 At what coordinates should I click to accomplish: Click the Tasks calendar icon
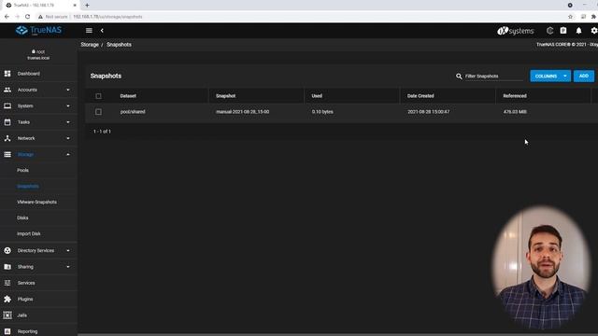point(7,122)
